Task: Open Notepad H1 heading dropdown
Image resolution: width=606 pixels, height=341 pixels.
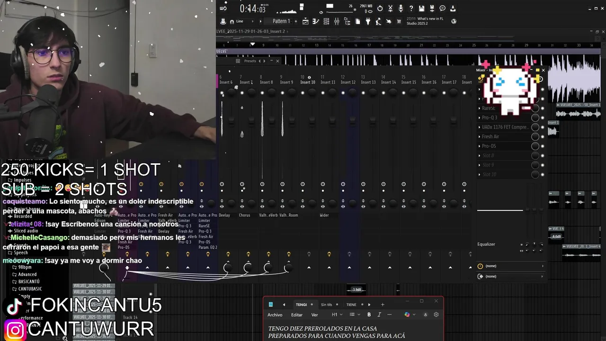Action: point(337,314)
